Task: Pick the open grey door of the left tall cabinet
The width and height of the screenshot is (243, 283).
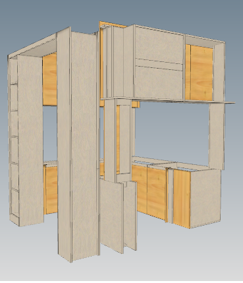Action: (30, 141)
